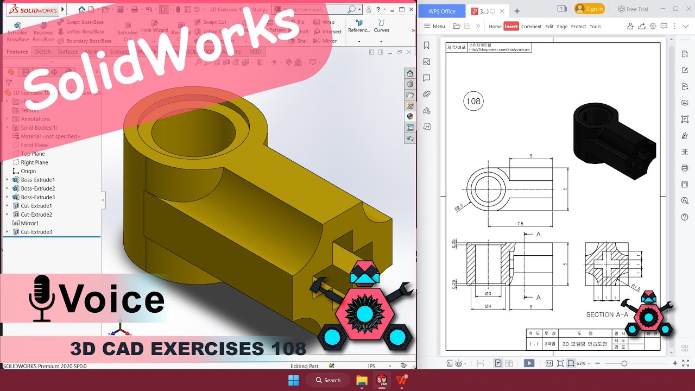
Task: Click the WPS Share icon
Action: 642,26
